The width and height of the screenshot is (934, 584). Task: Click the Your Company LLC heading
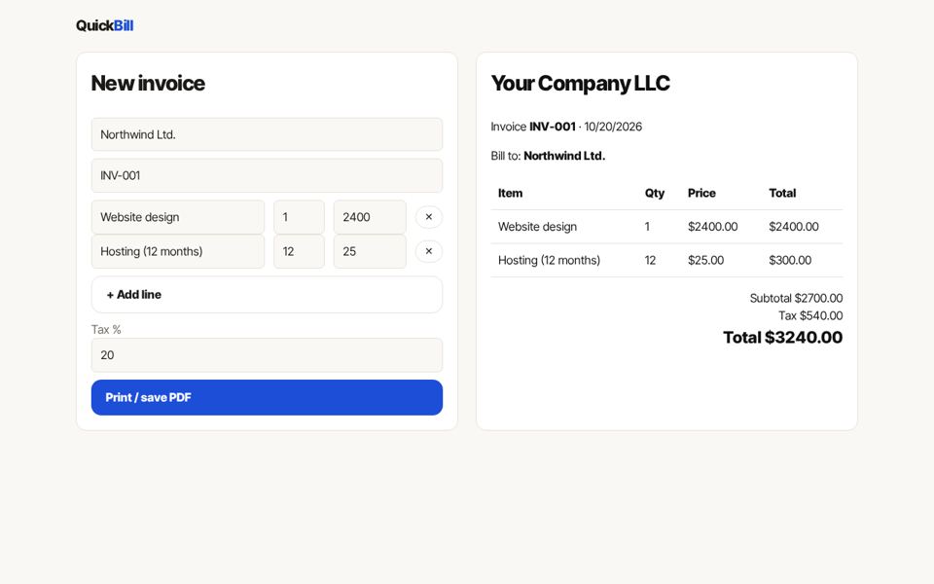click(580, 84)
